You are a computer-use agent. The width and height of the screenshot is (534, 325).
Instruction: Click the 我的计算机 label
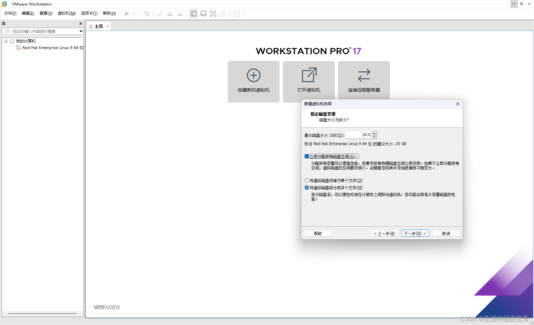[26, 41]
